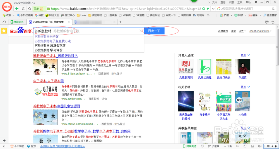
Task: Open chenheng320324 account dropdown
Action: click(x=261, y=31)
